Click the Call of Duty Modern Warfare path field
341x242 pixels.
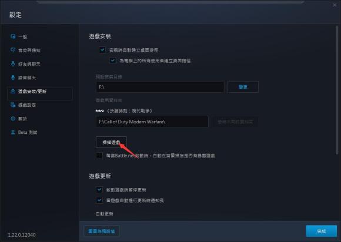tap(152, 122)
